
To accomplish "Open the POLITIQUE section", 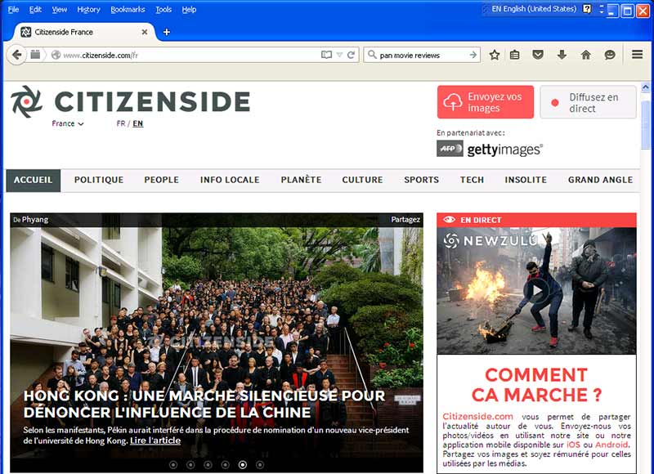I will coord(99,180).
